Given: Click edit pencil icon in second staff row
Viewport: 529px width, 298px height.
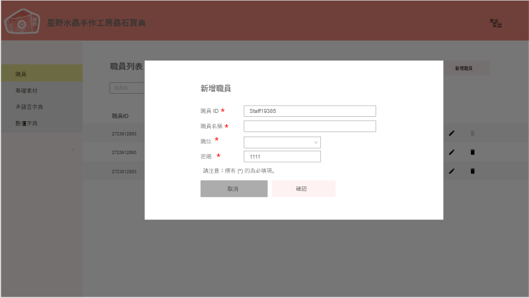Looking at the screenshot, I should pos(451,152).
